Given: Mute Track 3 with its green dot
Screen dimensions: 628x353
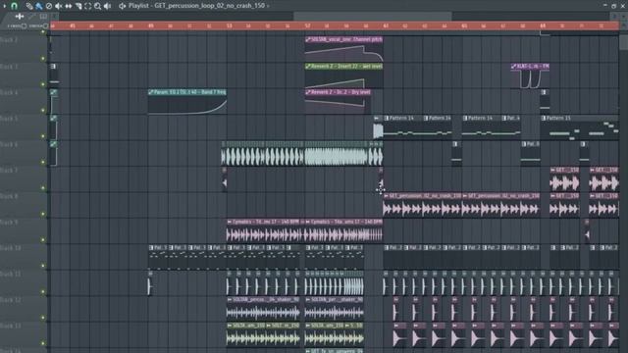Looking at the screenshot, I should point(43,84).
